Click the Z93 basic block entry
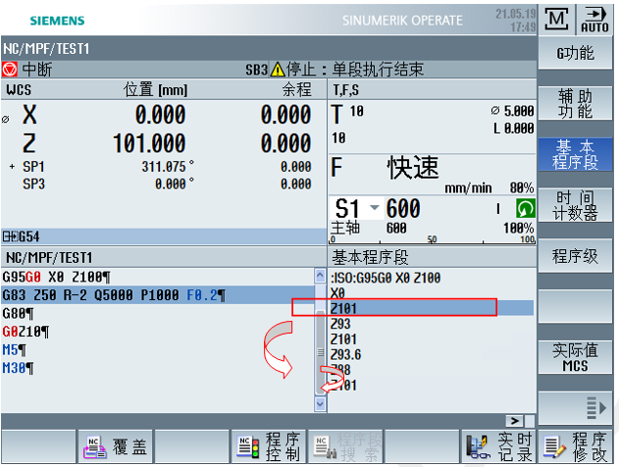The width and height of the screenshot is (619, 467). 340,324
